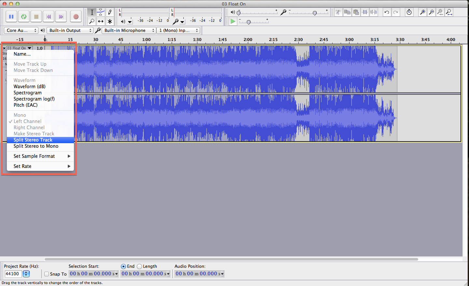This screenshot has height=286, width=469.
Task: Select the asterisk Multi-Tool mode
Action: tap(110, 21)
